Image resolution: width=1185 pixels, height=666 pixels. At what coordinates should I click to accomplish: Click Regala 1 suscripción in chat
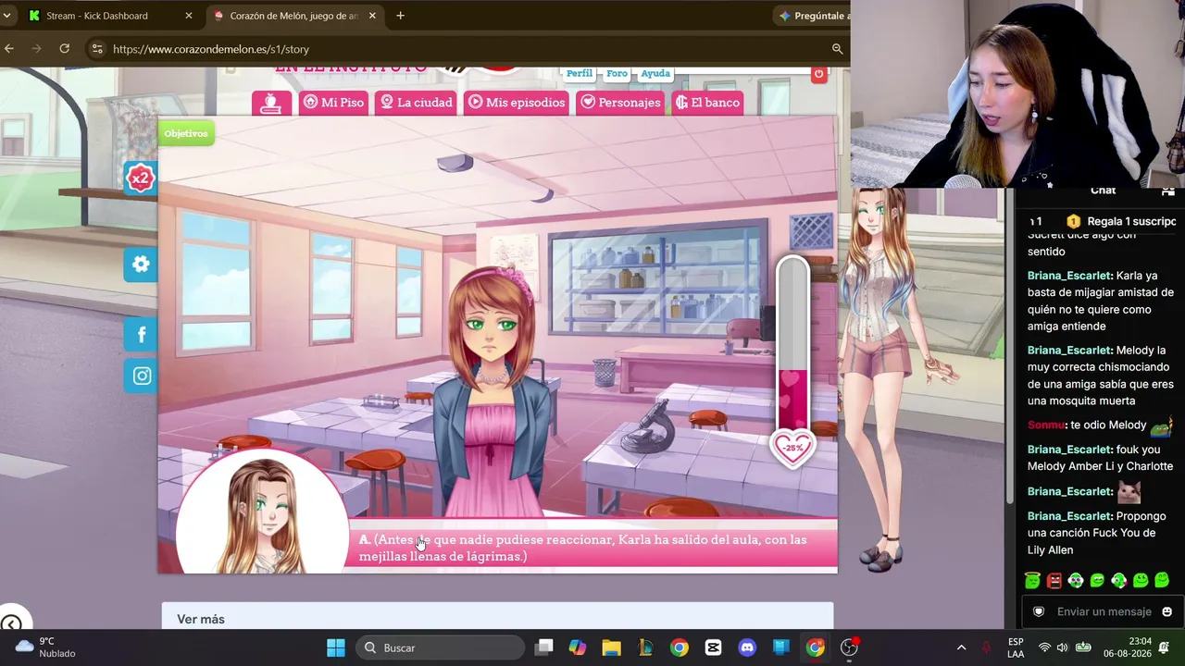click(1121, 221)
